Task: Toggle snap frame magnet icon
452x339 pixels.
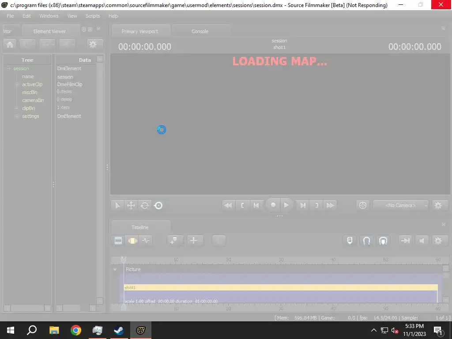Action: coord(383,241)
